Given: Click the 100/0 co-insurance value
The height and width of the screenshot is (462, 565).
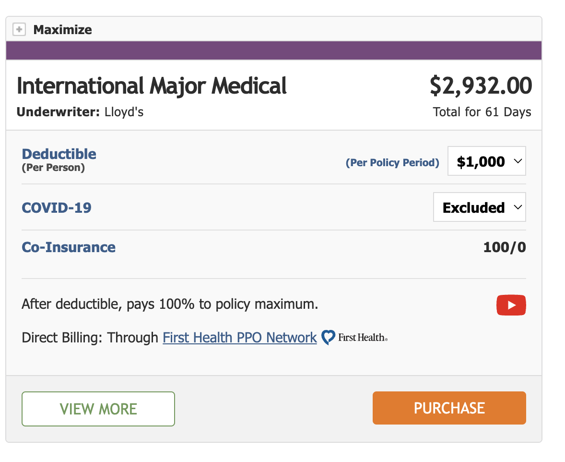Looking at the screenshot, I should pos(505,247).
